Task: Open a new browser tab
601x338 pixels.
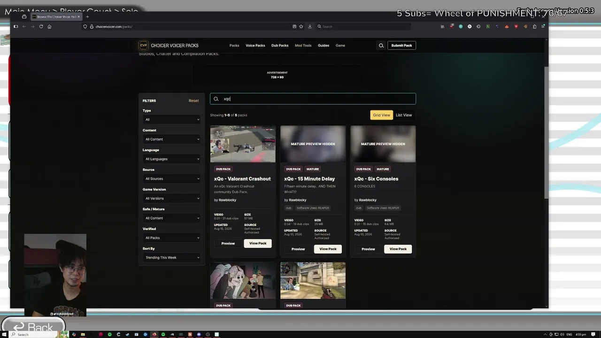Action: coord(87,17)
